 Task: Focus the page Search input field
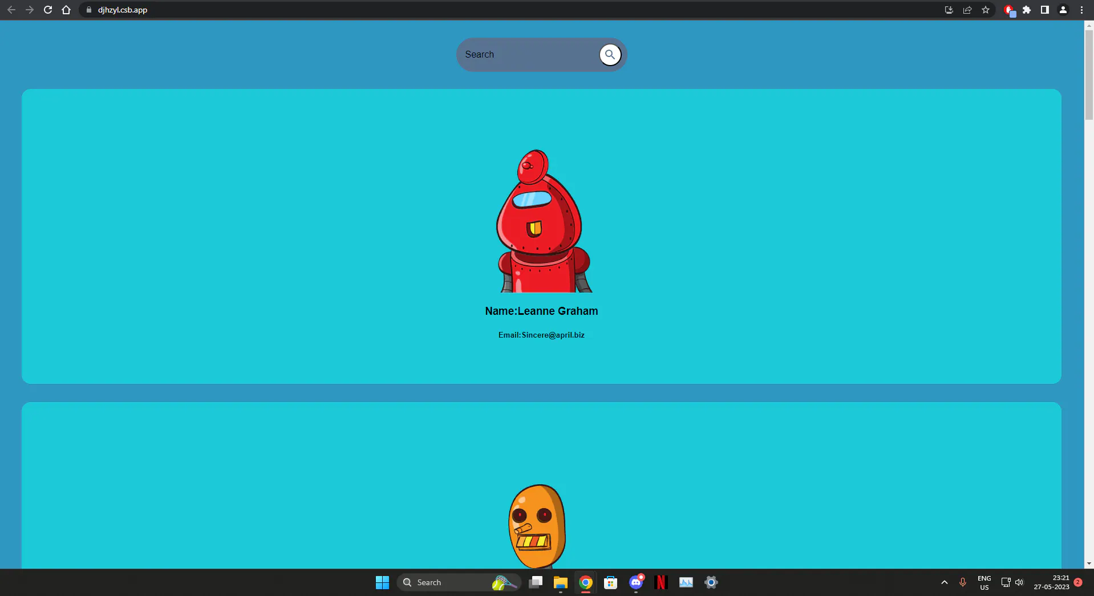[528, 55]
